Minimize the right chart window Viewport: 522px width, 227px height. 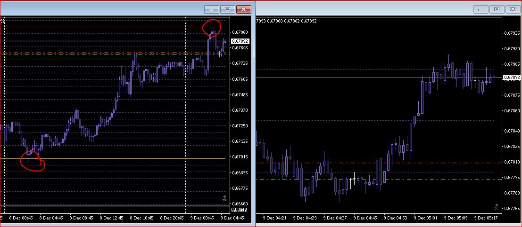click(x=481, y=9)
